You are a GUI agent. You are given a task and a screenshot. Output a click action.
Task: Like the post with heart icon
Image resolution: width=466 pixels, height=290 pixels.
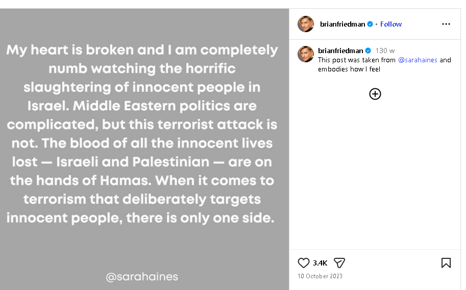(303, 263)
